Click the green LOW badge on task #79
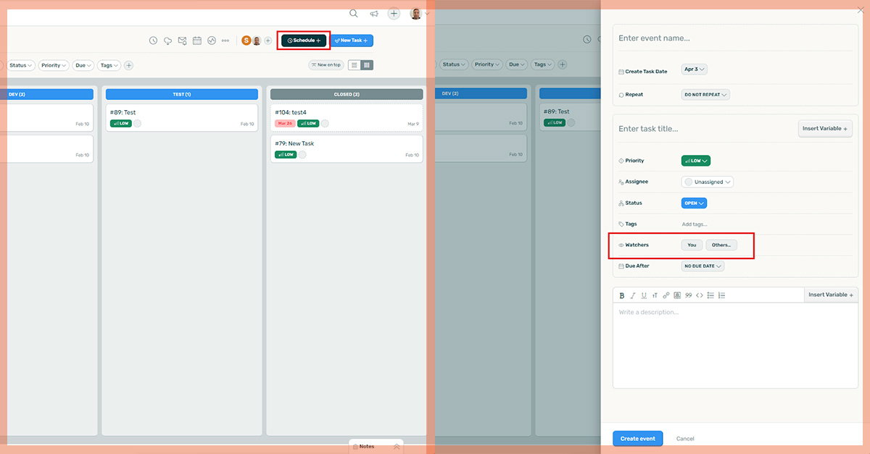This screenshot has width=870, height=454. tap(286, 155)
